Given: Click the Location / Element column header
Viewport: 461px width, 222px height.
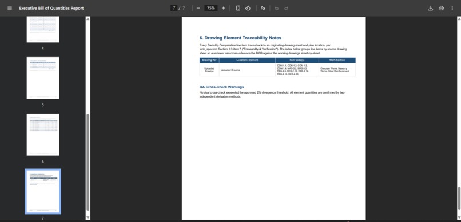Looking at the screenshot, I should coord(247,60).
